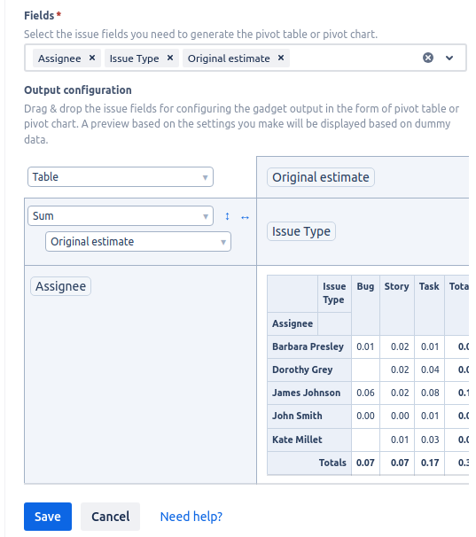Click the Save button
This screenshot has width=476, height=537.
click(x=48, y=517)
